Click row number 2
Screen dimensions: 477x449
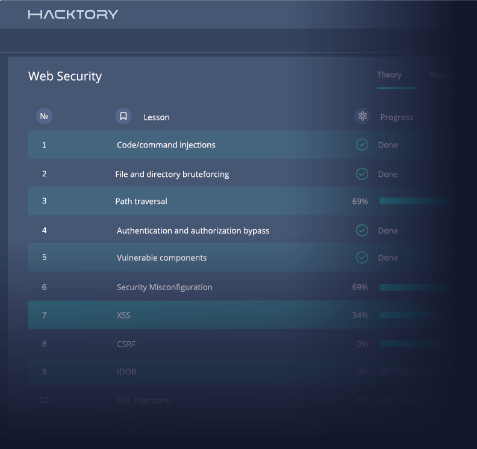(x=44, y=174)
